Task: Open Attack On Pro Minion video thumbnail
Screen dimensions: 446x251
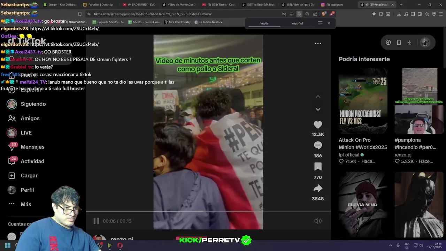Action: [363, 101]
